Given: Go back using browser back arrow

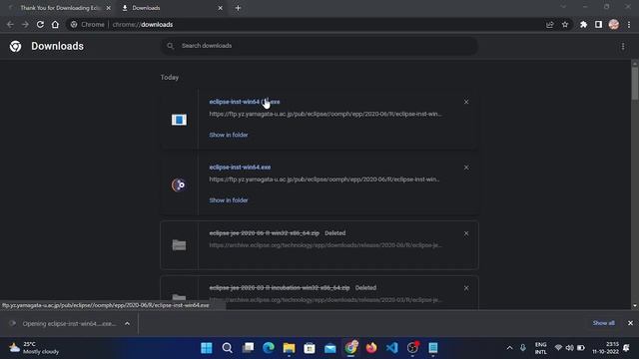Looking at the screenshot, I should pyautogui.click(x=10, y=24).
